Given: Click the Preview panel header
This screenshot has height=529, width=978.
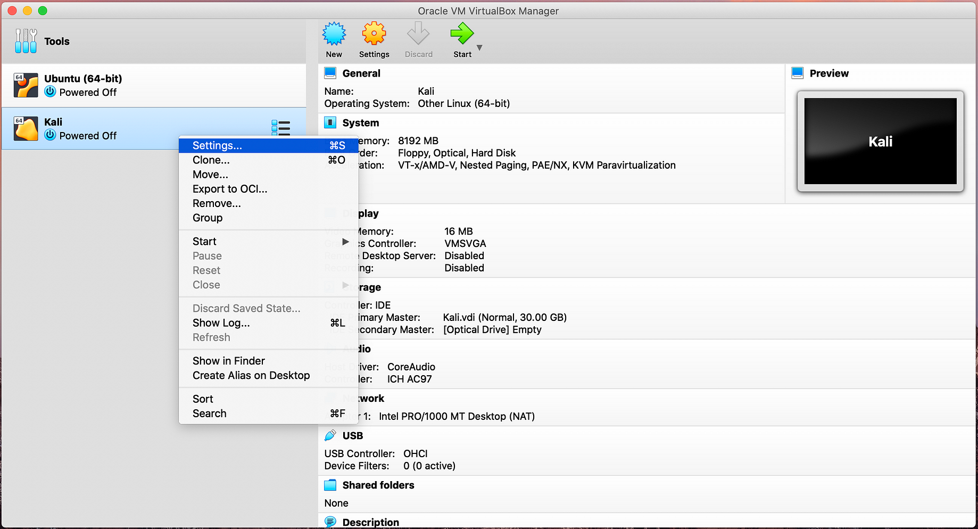Looking at the screenshot, I should point(829,73).
